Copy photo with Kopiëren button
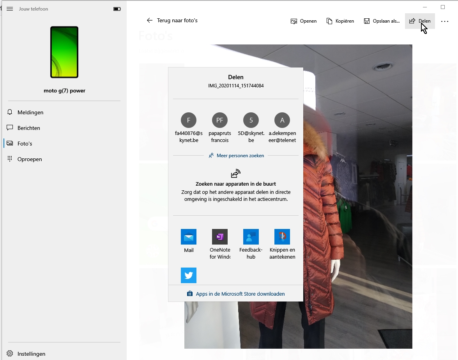 340,21
